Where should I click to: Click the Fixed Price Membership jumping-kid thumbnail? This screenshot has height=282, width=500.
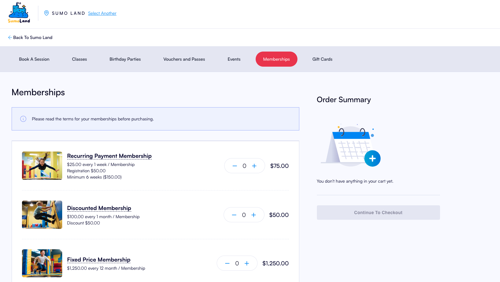(x=42, y=263)
